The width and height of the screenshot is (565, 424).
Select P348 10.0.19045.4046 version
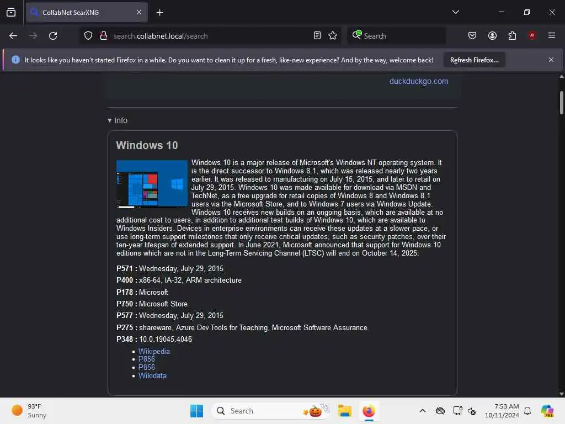[x=154, y=340]
